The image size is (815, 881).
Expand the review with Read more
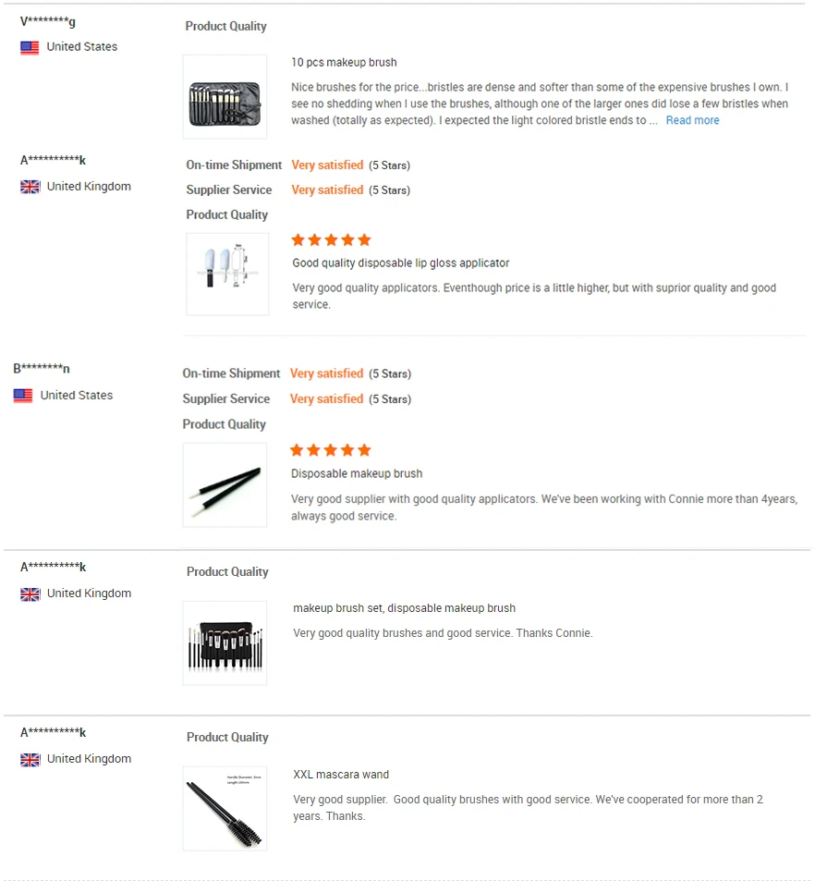click(692, 120)
